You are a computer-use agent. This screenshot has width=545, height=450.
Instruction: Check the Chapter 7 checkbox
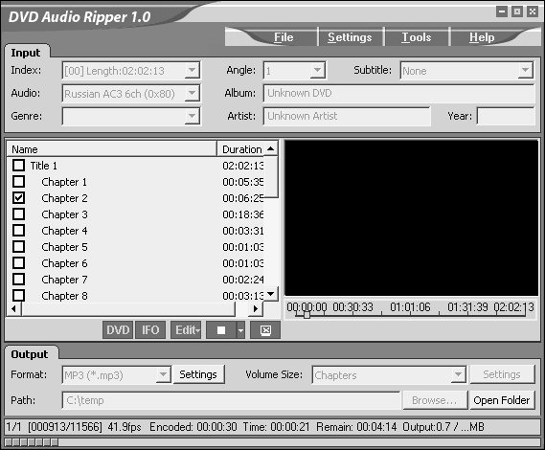(x=19, y=279)
